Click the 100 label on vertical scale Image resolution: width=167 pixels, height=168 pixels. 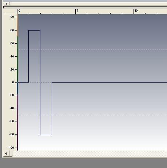(x=12, y=17)
